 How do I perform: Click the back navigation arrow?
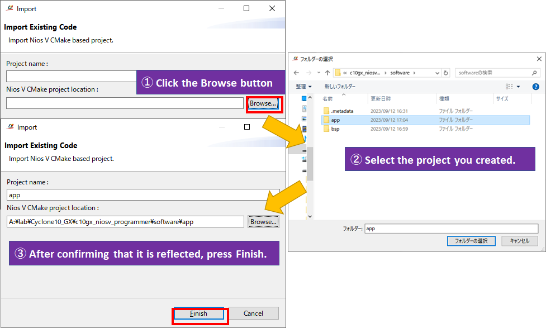tap(296, 72)
